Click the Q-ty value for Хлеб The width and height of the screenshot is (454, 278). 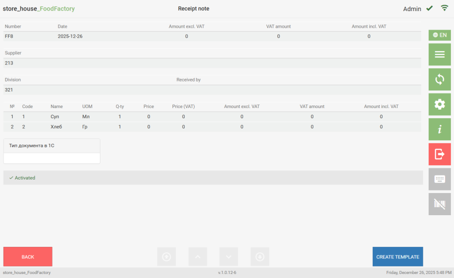click(x=120, y=127)
